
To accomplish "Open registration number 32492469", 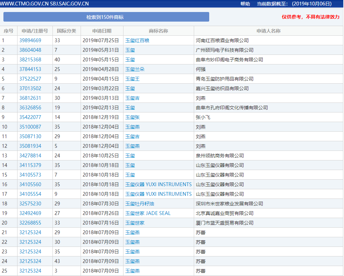I will point(30,213).
